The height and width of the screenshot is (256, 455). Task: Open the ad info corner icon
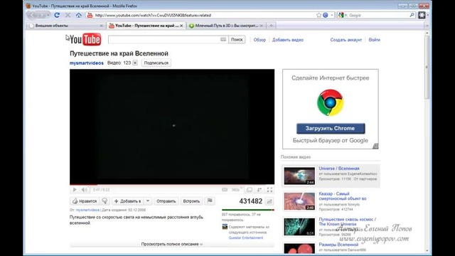pyautogui.click(x=375, y=146)
